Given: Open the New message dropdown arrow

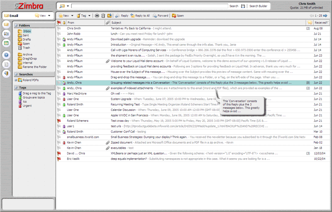Looking at the screenshot, I should click(72, 16).
